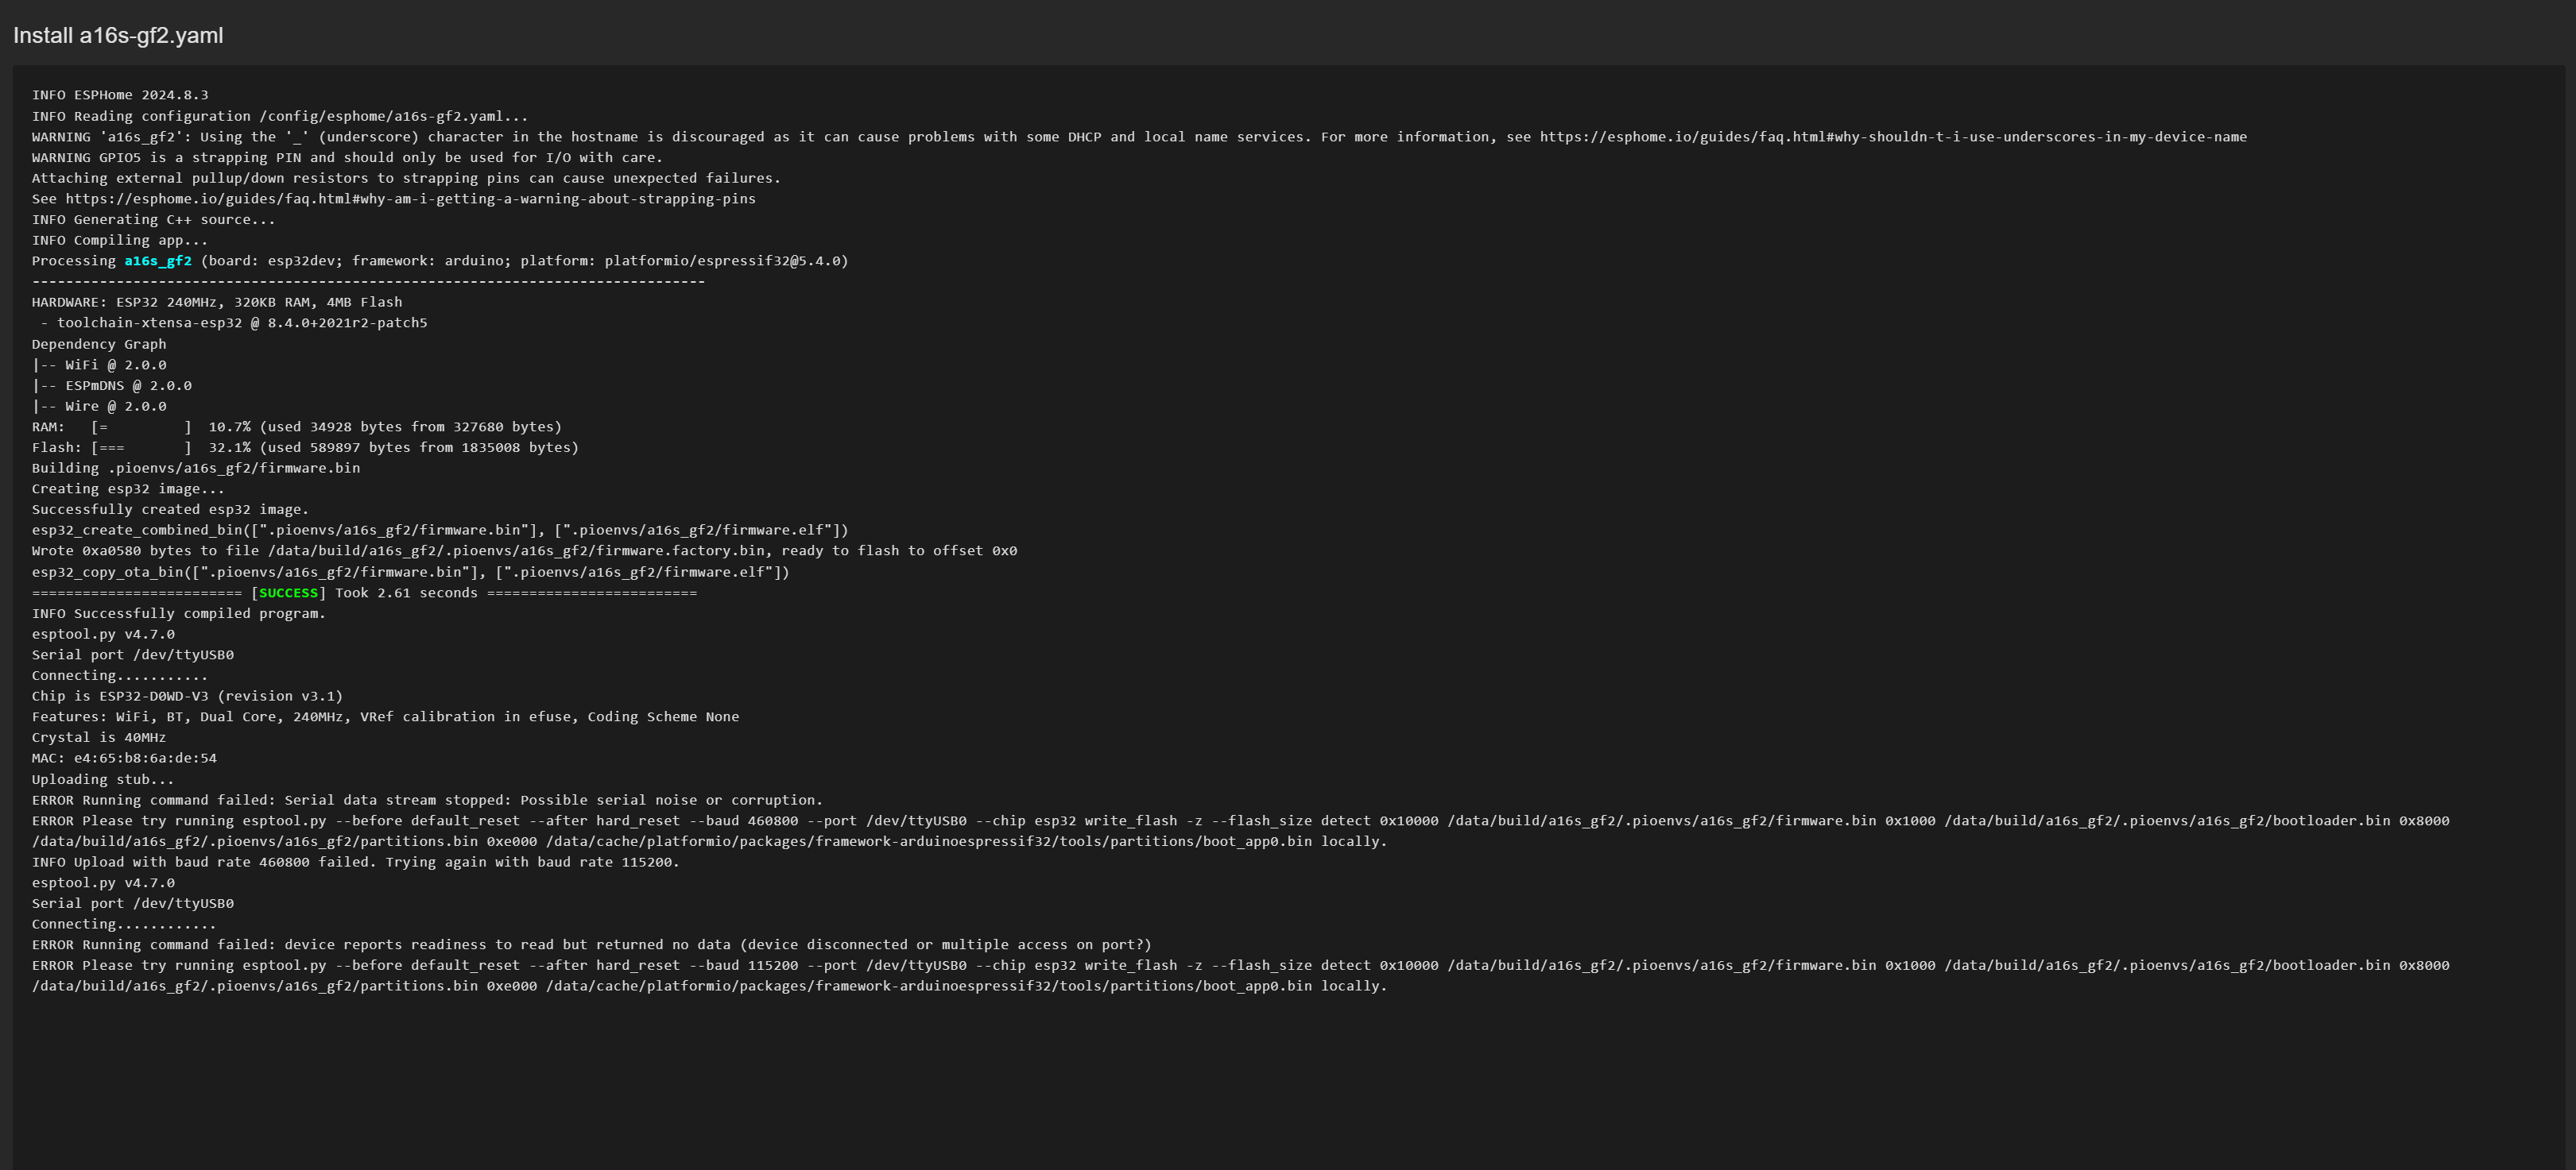This screenshot has width=2576, height=1170.
Task: Click the "Trying again with baud rate 115200" line
Action: click(355, 863)
